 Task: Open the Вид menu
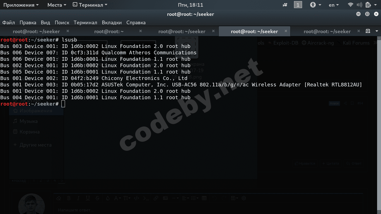pos(45,23)
